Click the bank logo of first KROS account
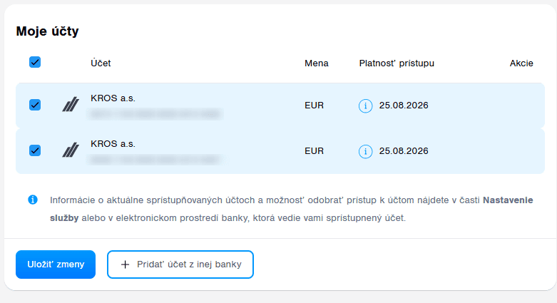 tap(70, 106)
